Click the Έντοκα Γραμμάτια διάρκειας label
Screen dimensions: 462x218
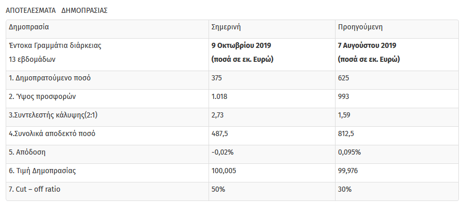55,45
